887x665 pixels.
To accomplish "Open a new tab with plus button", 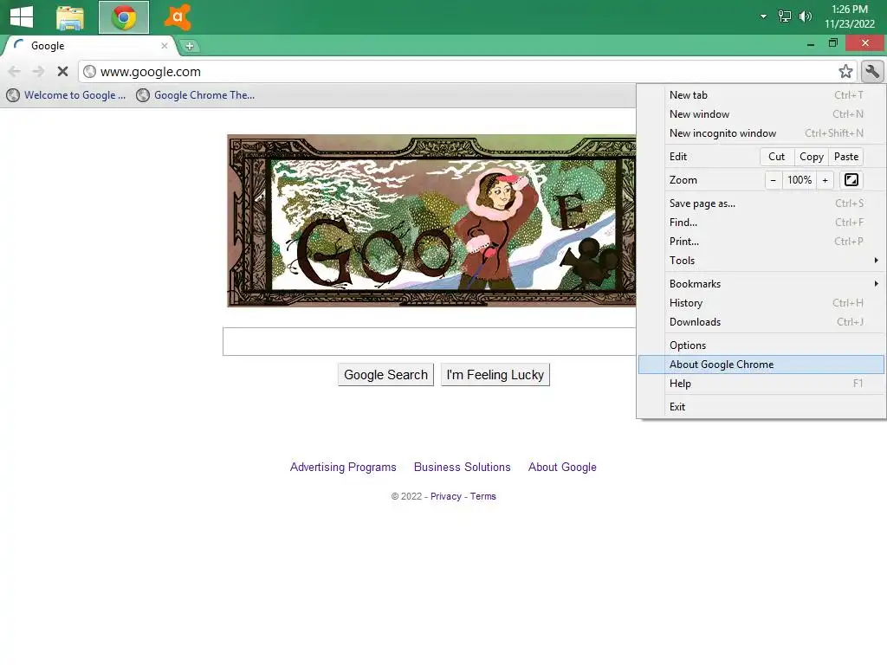I will pos(190,47).
